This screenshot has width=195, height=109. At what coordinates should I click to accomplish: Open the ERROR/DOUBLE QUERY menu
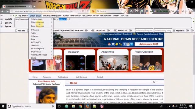tap(52, 16)
